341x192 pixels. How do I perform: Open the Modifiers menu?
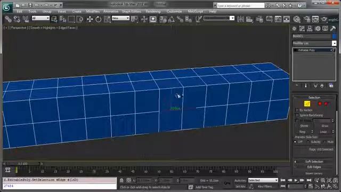click(93, 11)
